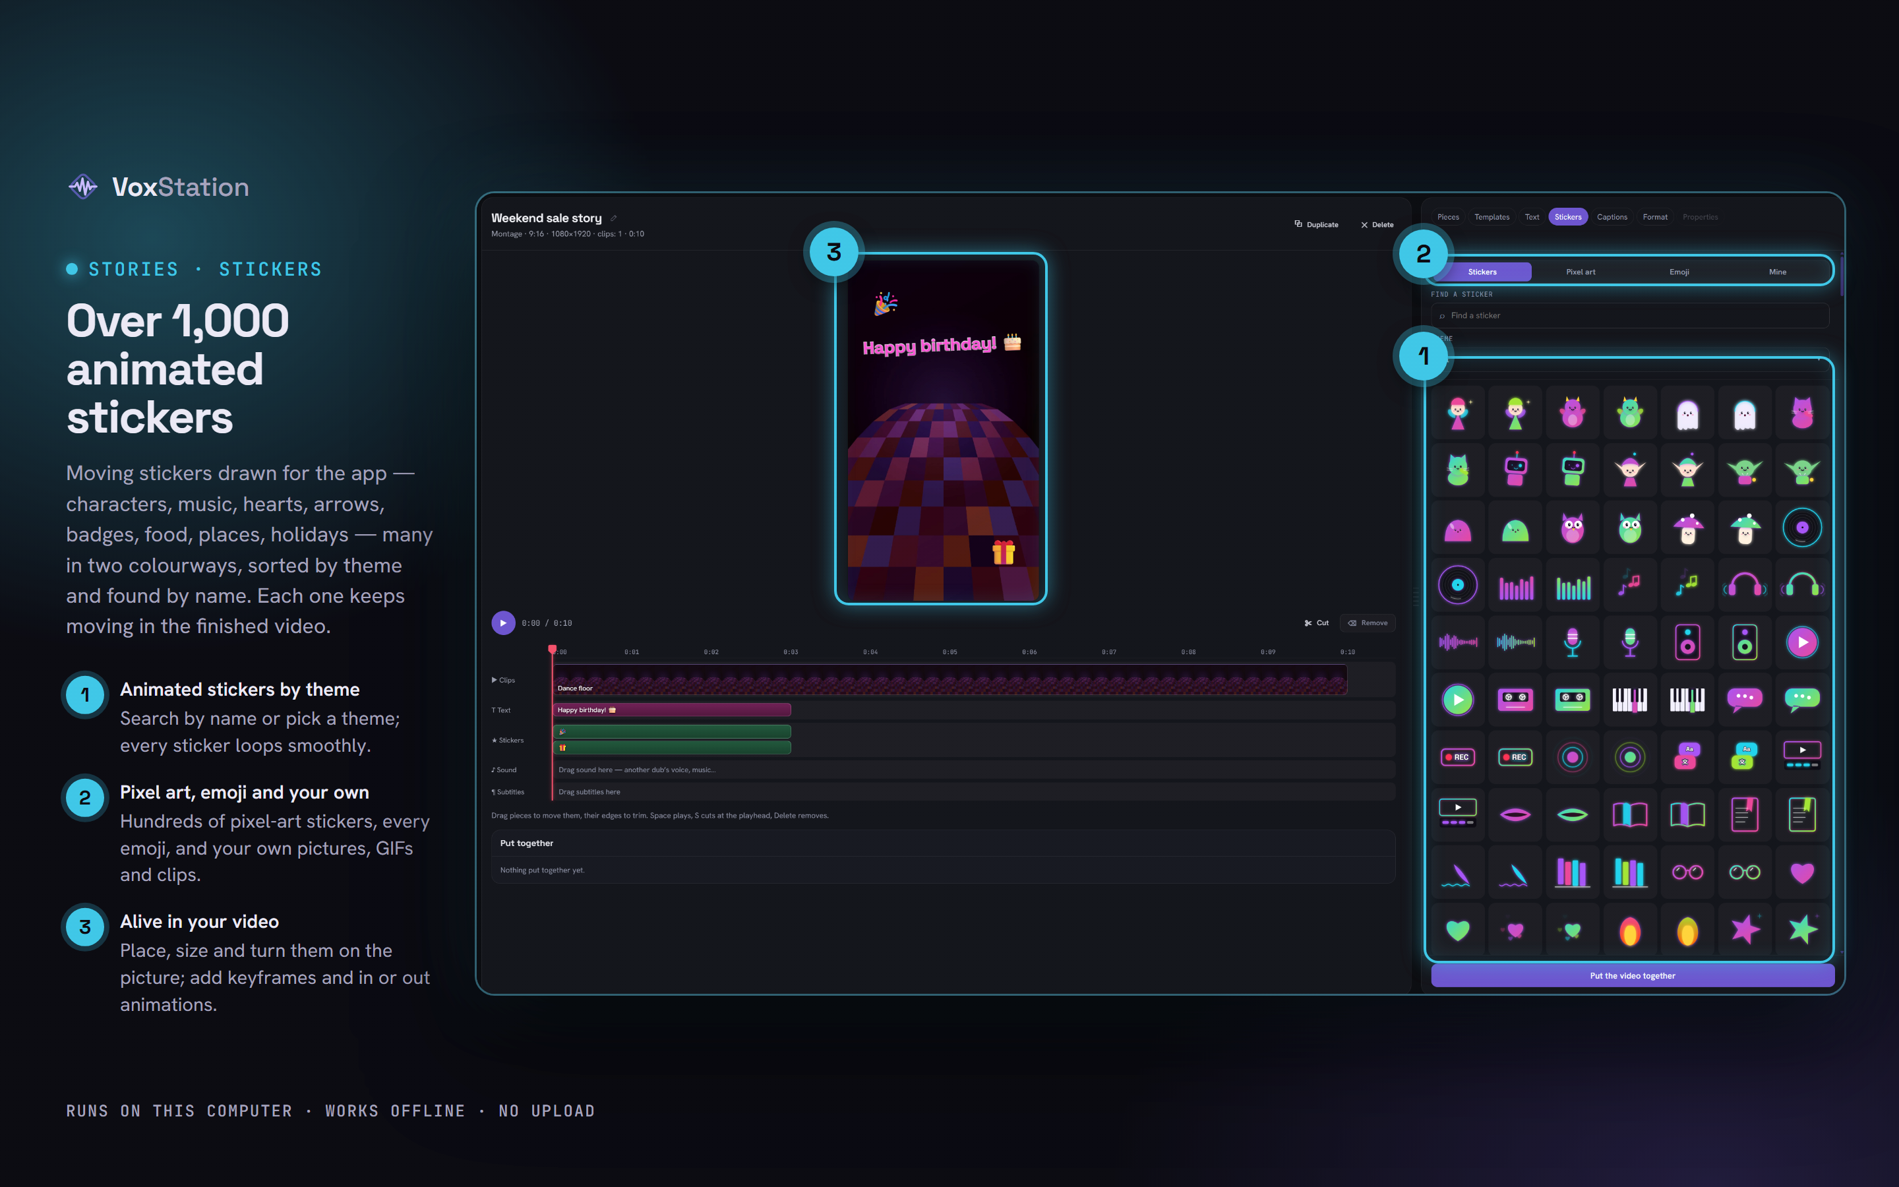Open the Pieces tab
Image resolution: width=1899 pixels, height=1187 pixels.
(1448, 217)
